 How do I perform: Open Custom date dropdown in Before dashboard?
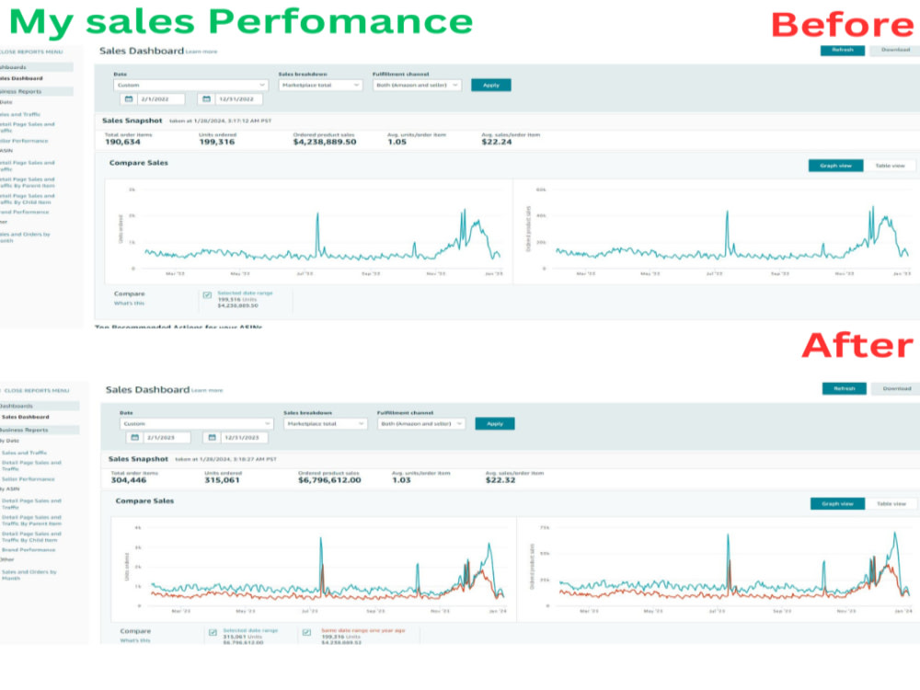tap(190, 85)
